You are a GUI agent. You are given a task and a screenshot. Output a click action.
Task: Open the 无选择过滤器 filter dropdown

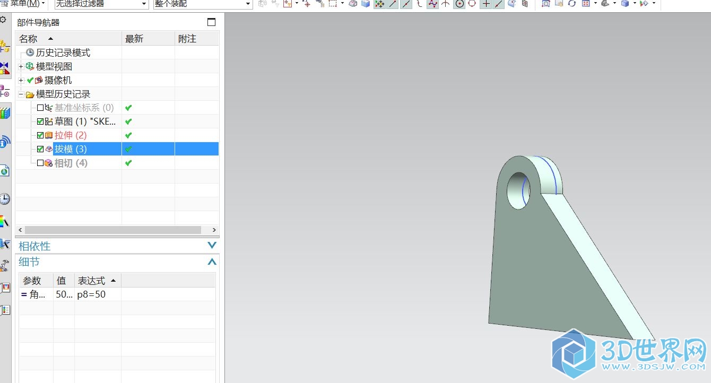pyautogui.click(x=101, y=4)
